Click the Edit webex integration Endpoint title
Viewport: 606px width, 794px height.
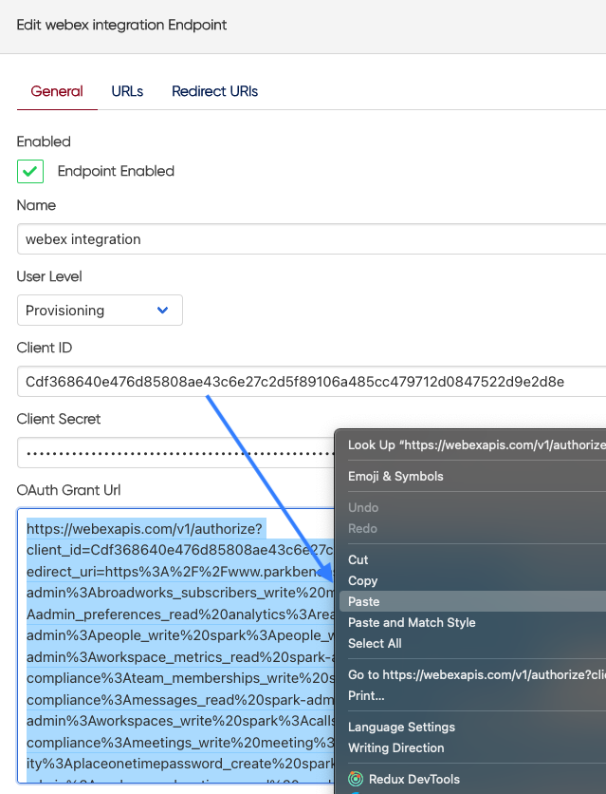pyautogui.click(x=121, y=25)
